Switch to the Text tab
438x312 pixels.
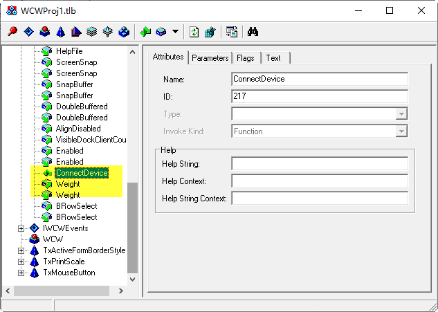click(x=273, y=58)
